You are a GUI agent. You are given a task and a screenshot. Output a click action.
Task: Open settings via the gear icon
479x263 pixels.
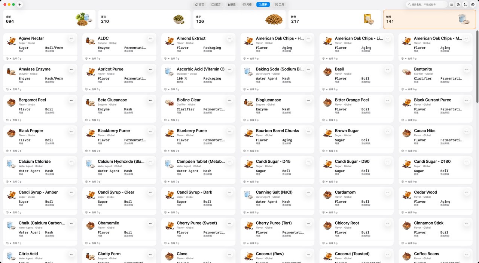point(473,4)
